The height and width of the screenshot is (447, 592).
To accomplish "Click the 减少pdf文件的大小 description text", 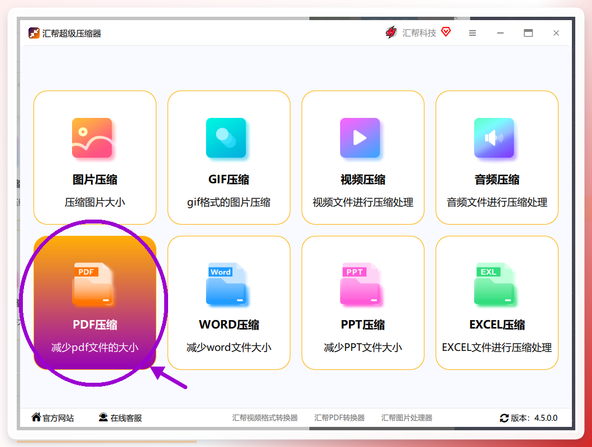I will pos(95,347).
